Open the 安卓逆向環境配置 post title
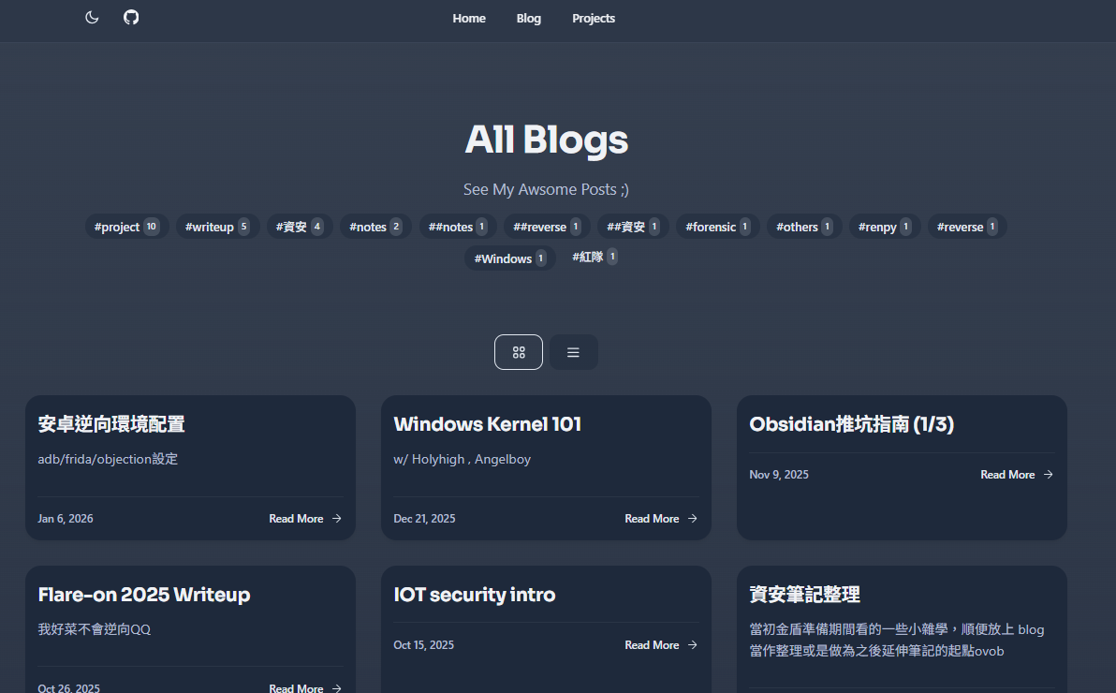The image size is (1116, 693). pyautogui.click(x=111, y=424)
